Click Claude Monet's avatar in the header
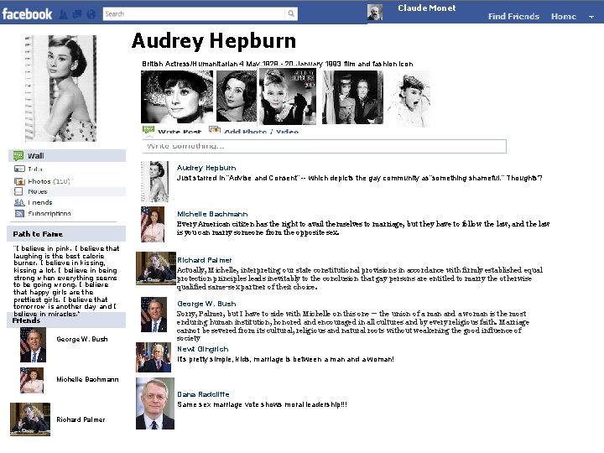Viewport: 604px width, 453px height. [x=375, y=12]
